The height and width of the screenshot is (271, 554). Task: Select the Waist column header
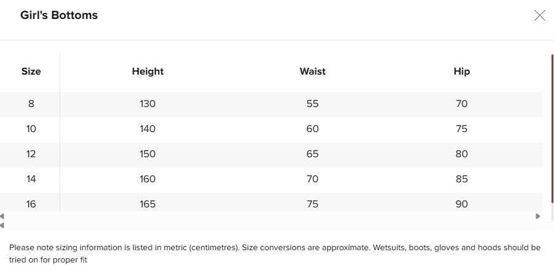tap(312, 72)
